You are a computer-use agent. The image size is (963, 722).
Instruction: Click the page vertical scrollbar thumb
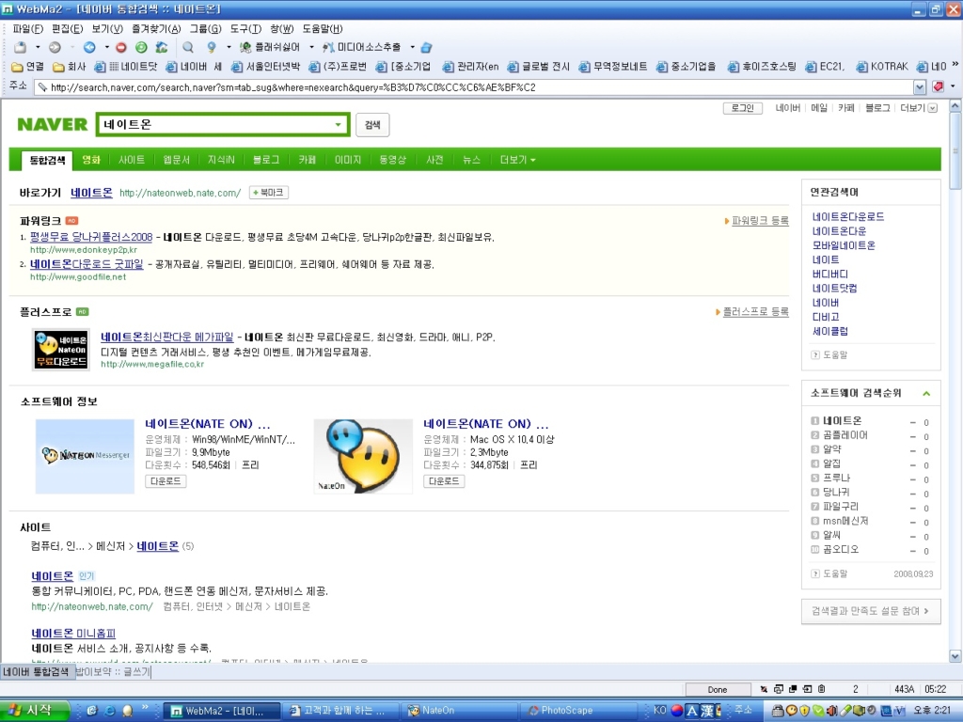pyautogui.click(x=955, y=150)
